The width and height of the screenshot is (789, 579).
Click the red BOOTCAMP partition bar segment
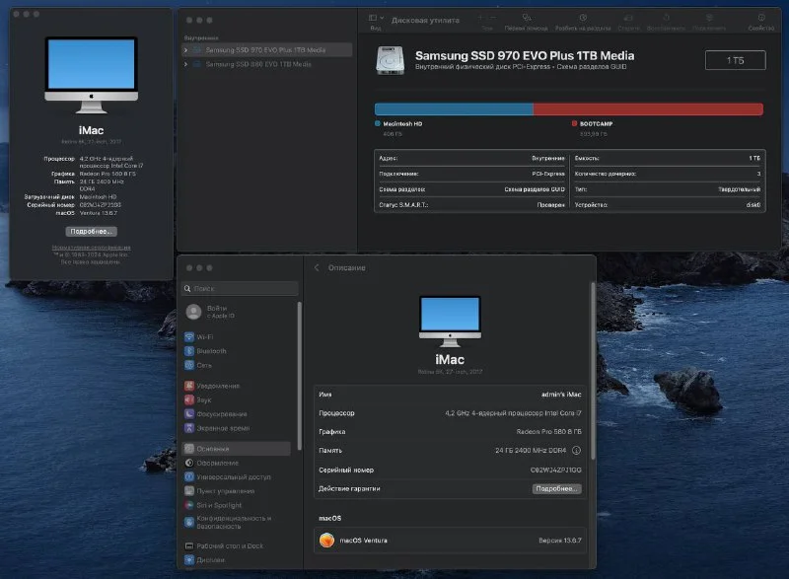tap(648, 109)
